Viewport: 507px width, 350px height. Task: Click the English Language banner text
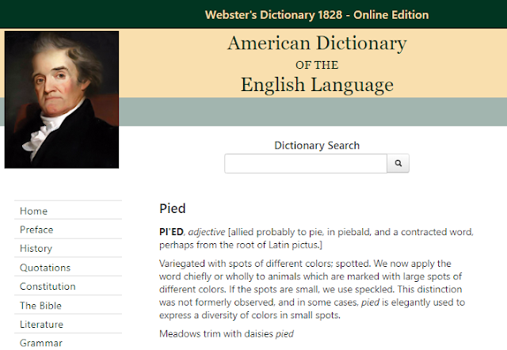[x=317, y=85]
